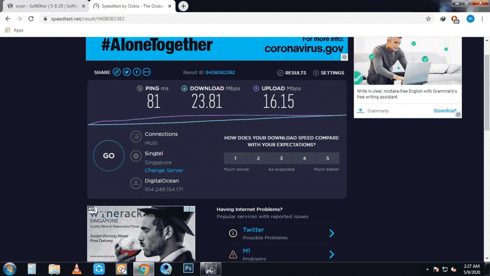Viewport: 490px width, 276px height.
Task: Click the UPLOAD arrow icon
Action: click(x=256, y=89)
